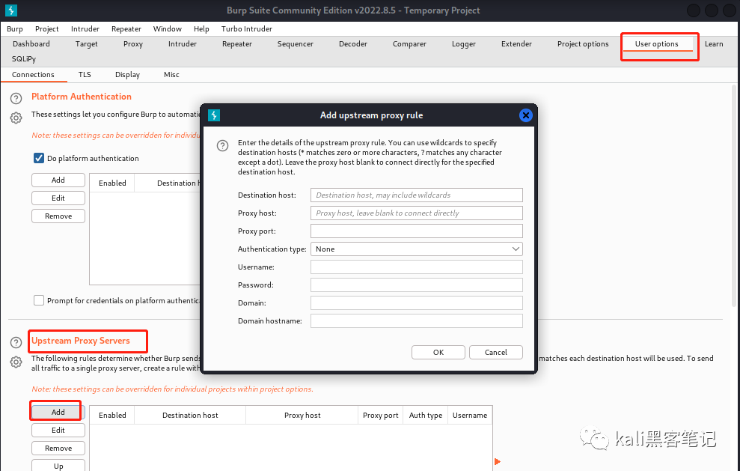Screen dimensions: 740x471
Task: Click the help icon beside Platform Authentication
Action: 16,97
